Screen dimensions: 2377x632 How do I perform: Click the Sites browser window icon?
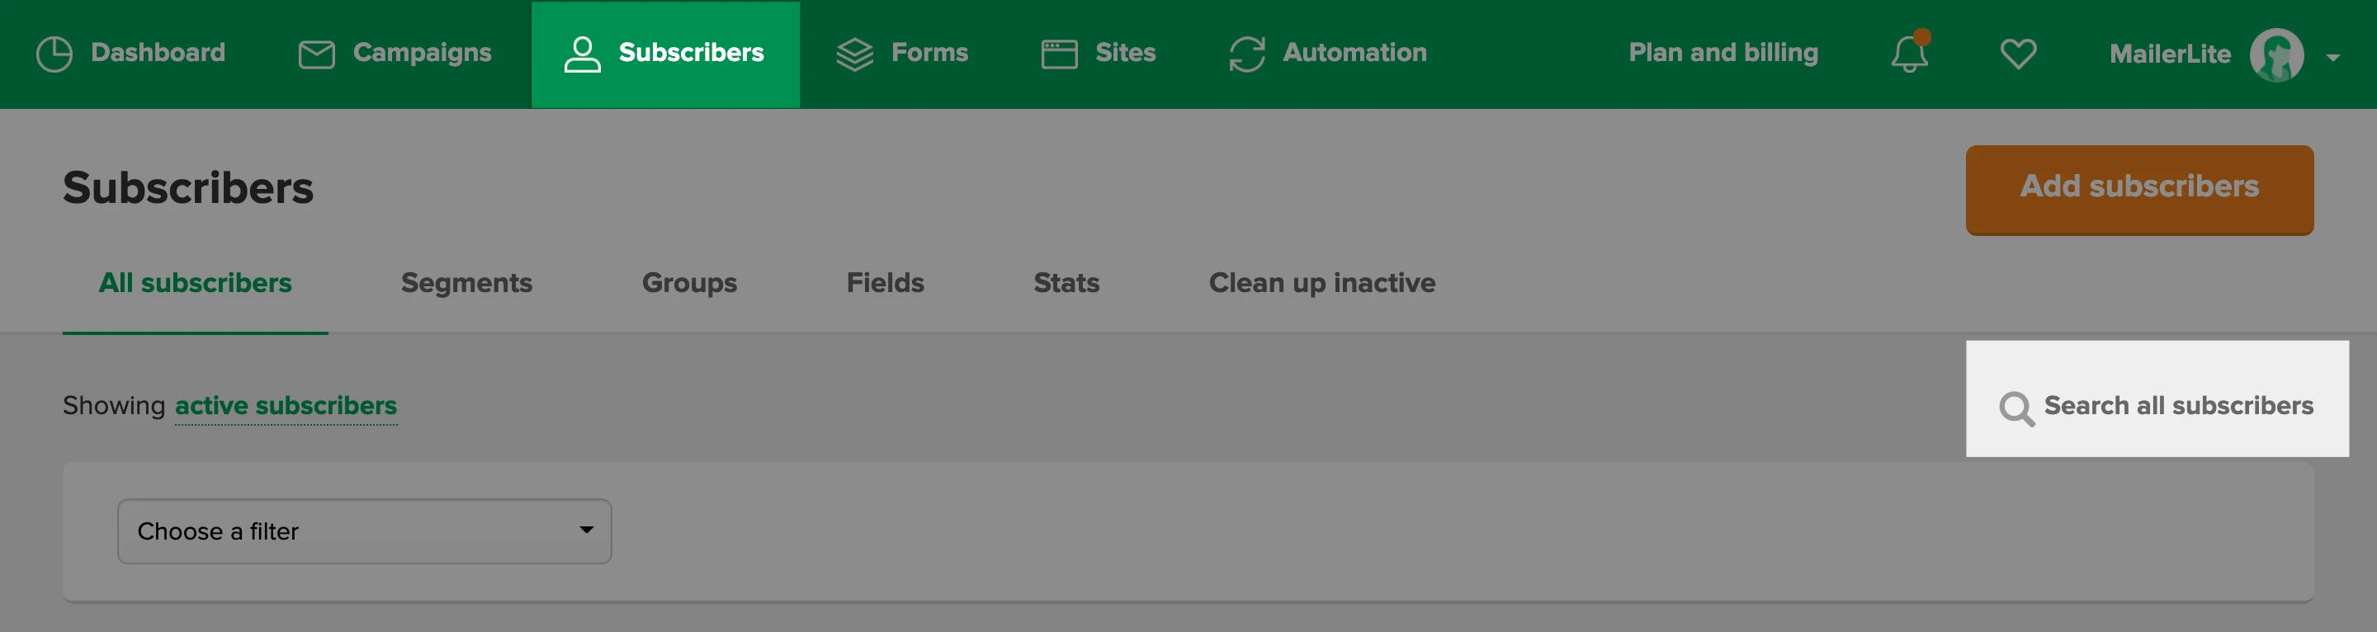coord(1058,54)
